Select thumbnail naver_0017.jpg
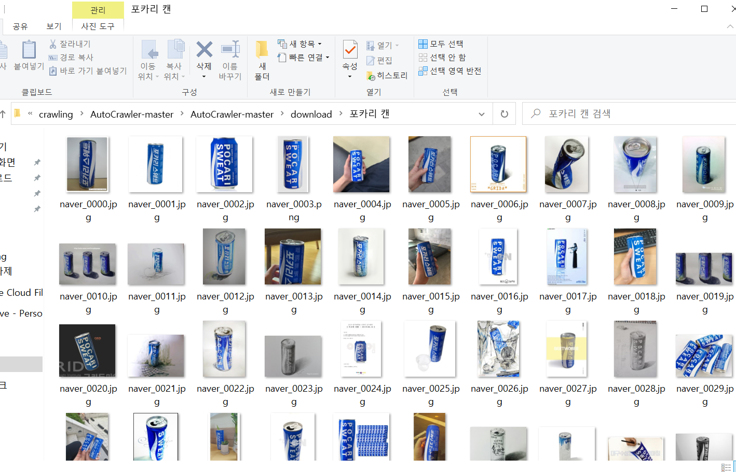The height and width of the screenshot is (472, 736). (567, 256)
